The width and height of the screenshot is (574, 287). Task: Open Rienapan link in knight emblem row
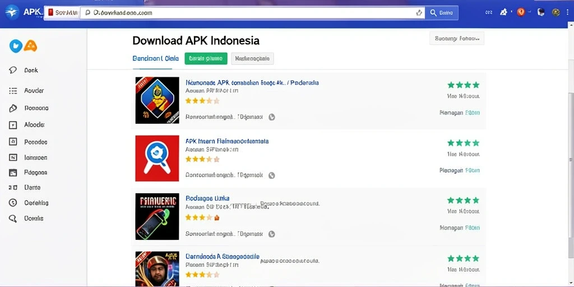tap(460, 113)
